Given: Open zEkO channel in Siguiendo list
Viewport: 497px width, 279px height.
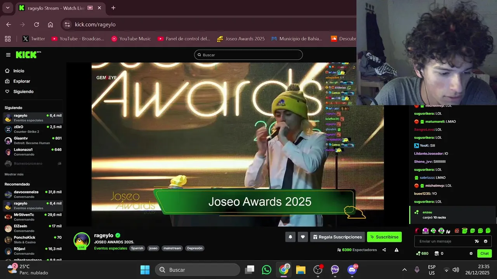Looking at the screenshot, I should click(x=33, y=129).
